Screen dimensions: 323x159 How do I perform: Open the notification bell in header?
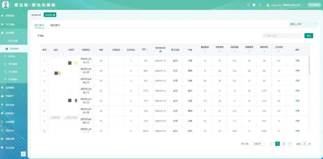pos(248,5)
